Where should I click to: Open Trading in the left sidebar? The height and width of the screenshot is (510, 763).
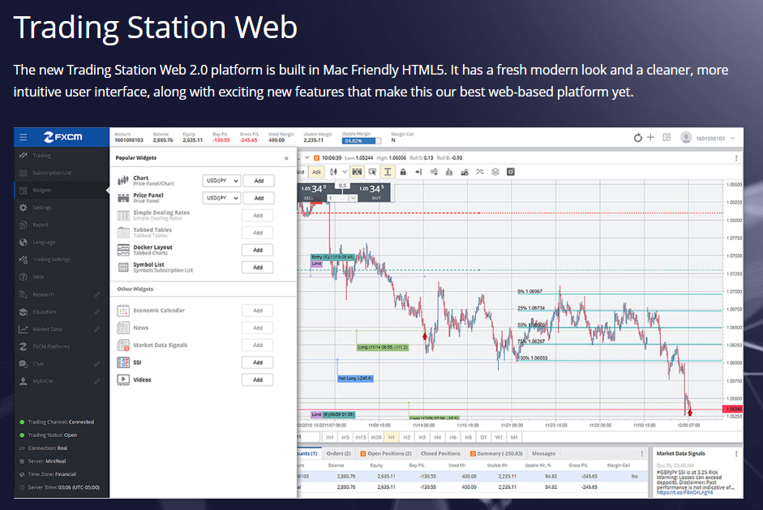pyautogui.click(x=62, y=155)
